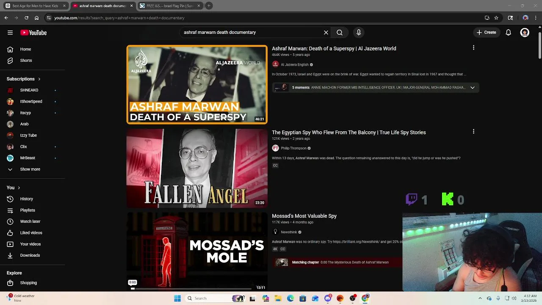Image resolution: width=542 pixels, height=305 pixels.
Task: Open Liked videos in the sidebar
Action: 32,233
